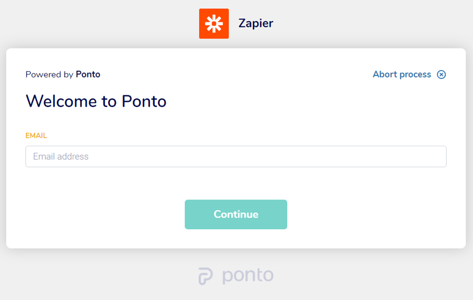The width and height of the screenshot is (473, 300).
Task: Click the Powered by text
Action: [49, 75]
